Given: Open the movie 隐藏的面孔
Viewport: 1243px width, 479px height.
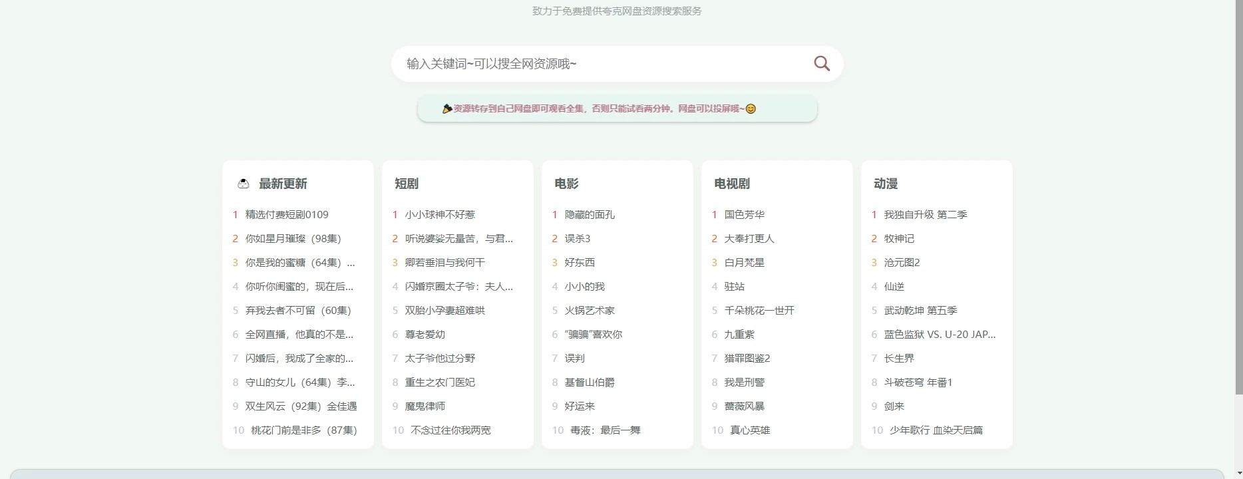Looking at the screenshot, I should click(590, 215).
